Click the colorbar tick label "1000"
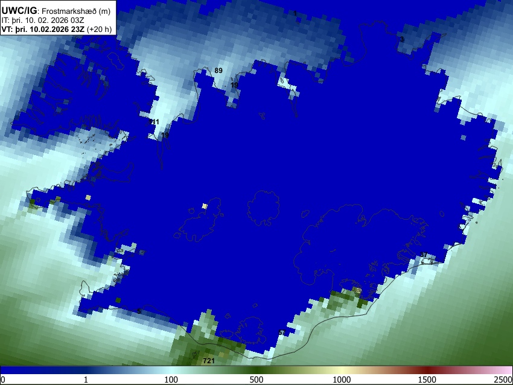 342,380
